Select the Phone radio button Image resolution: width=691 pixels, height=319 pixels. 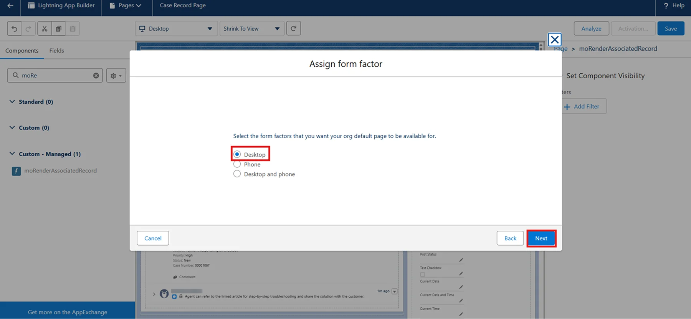pyautogui.click(x=237, y=164)
